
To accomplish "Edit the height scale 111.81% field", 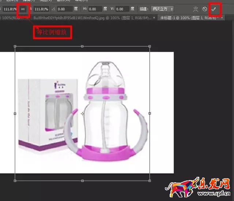I will tap(41, 9).
